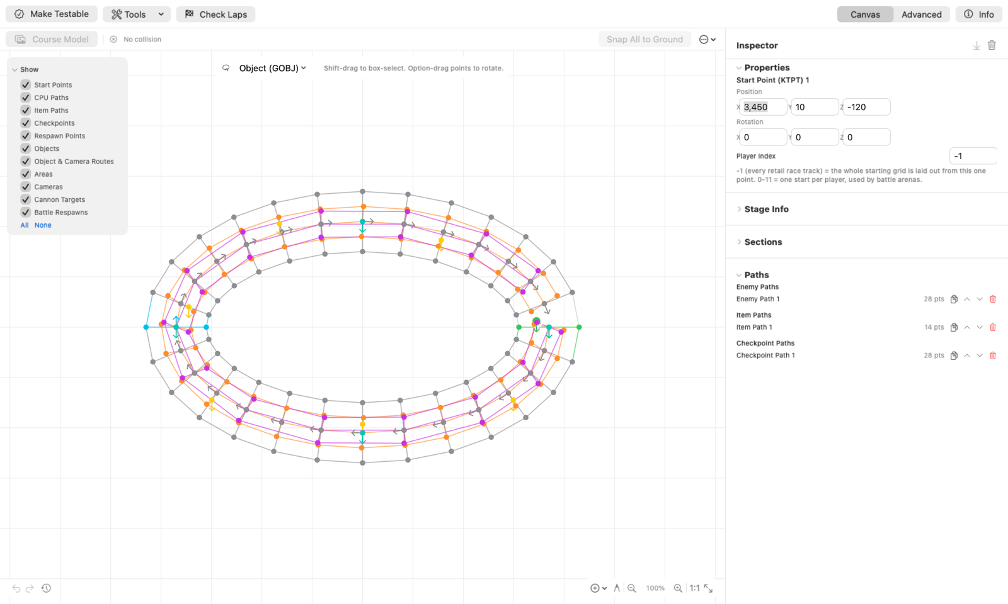Hide Checkpoints via its checkbox
The width and height of the screenshot is (1008, 604).
26,123
